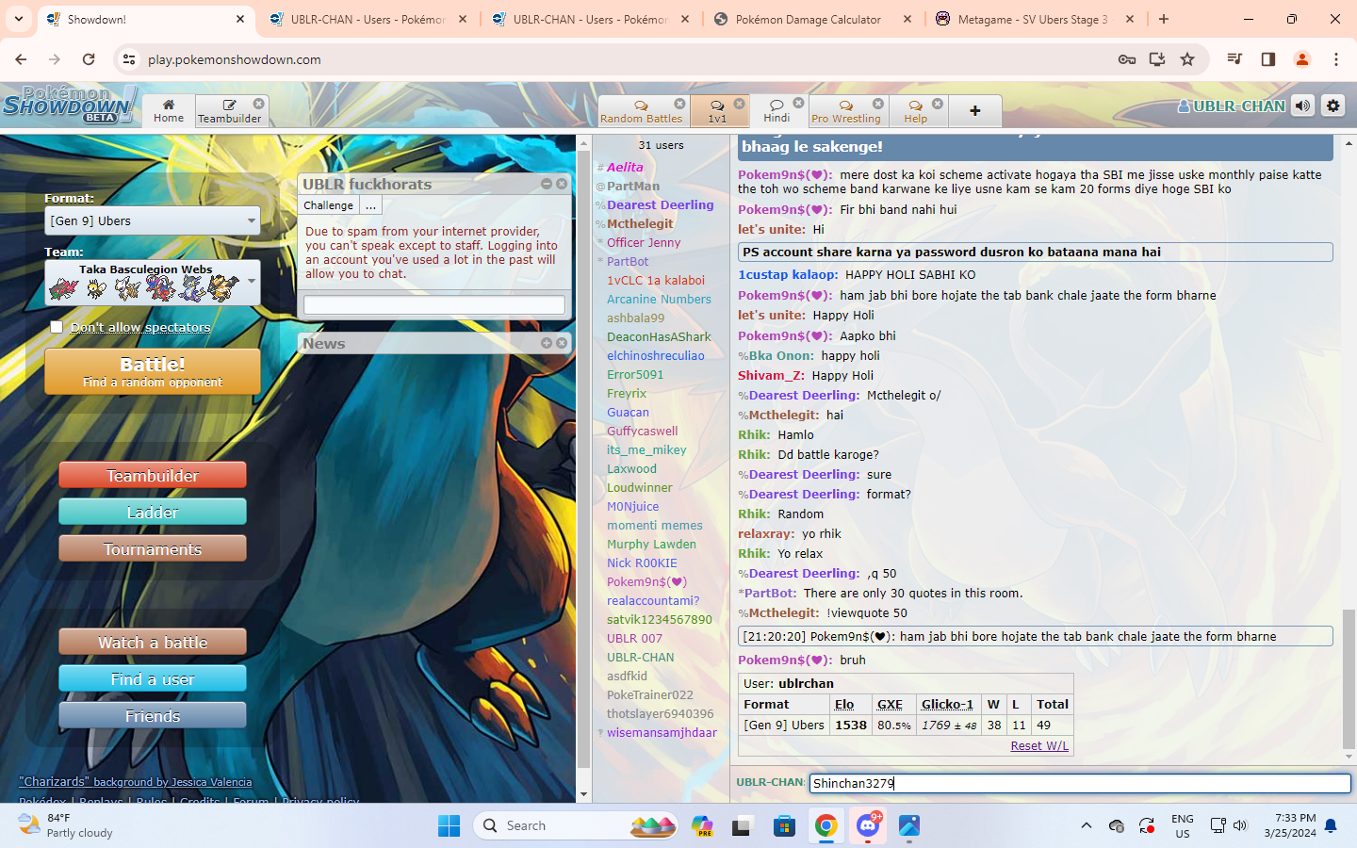Open new browser tab
Viewport: 1357px width, 848px height.
click(1164, 19)
